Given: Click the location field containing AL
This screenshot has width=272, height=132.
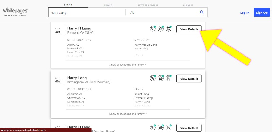Looking at the screenshot, I should pos(163,13).
